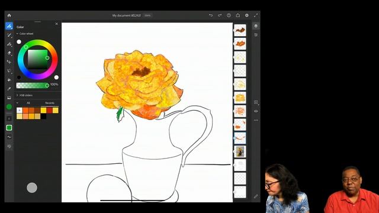This screenshot has width=379, height=213.
Task: Redo the last action
Action: point(220,15)
